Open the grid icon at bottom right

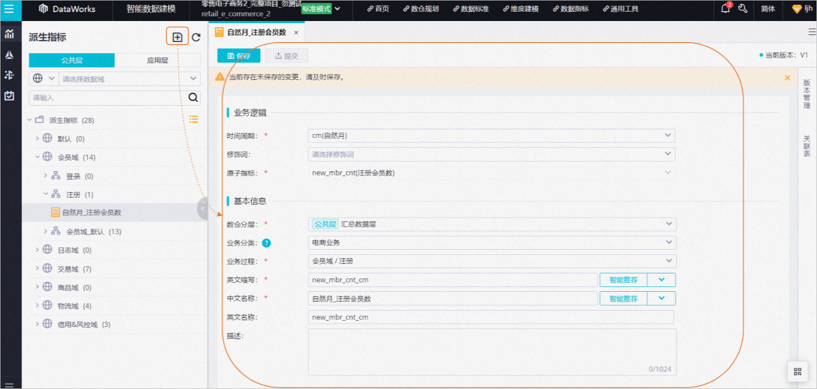tap(797, 372)
